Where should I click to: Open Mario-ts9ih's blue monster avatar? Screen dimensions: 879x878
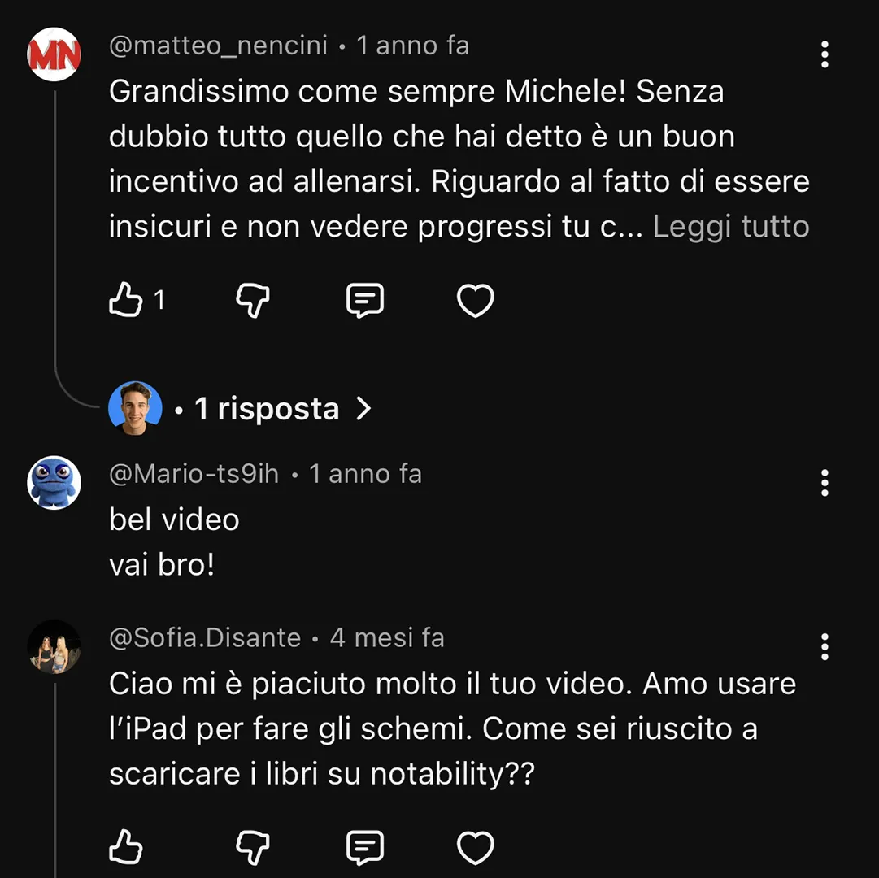coord(54,482)
